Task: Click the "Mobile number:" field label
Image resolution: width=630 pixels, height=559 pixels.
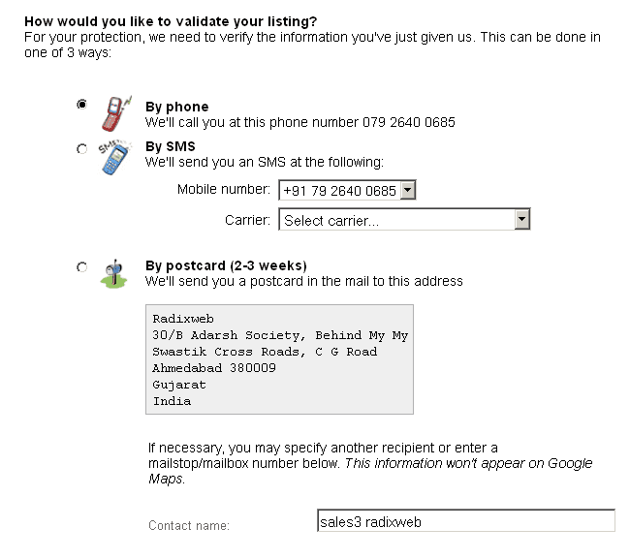Action: (x=224, y=190)
